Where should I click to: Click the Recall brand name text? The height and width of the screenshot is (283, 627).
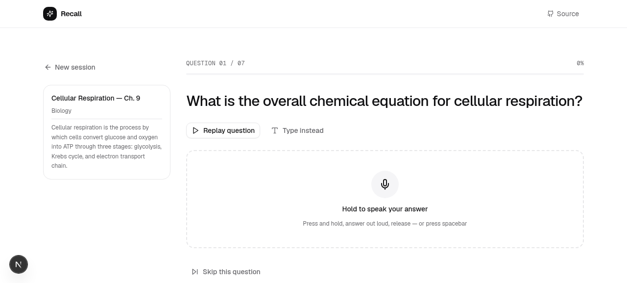(x=71, y=14)
